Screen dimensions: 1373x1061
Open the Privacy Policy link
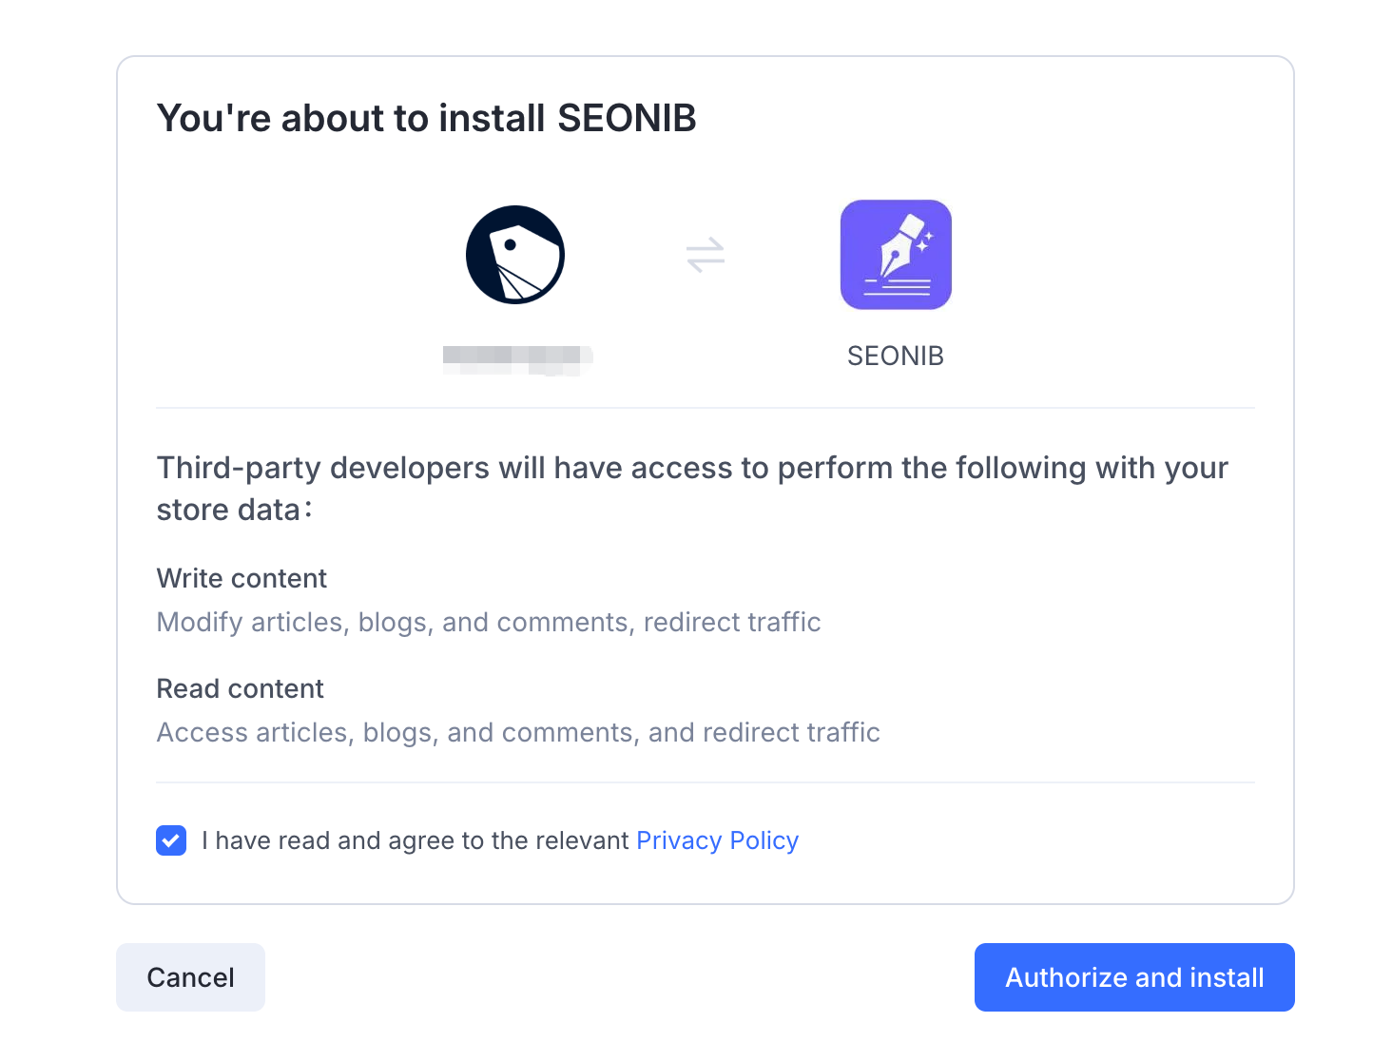(x=717, y=841)
